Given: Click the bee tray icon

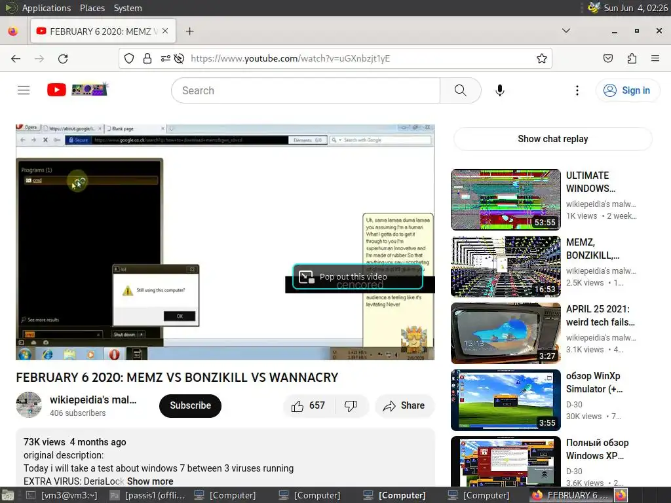Looking at the screenshot, I should point(594,8).
